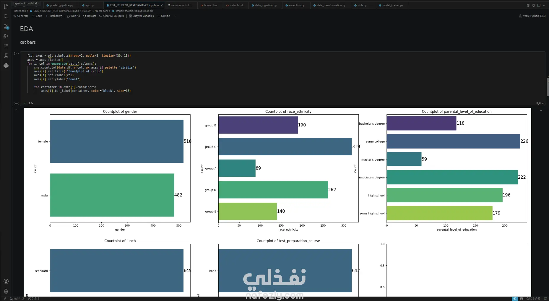Open notebook toolbar overflow menu
This screenshot has width=549, height=301.
[175, 16]
